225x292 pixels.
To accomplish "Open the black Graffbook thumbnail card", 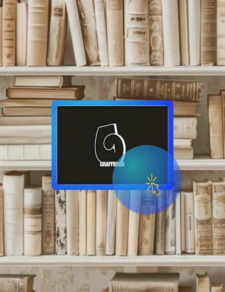I will [x=112, y=145].
